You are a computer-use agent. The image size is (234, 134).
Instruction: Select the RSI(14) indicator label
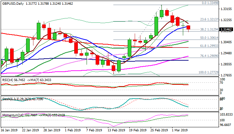coord(7,80)
